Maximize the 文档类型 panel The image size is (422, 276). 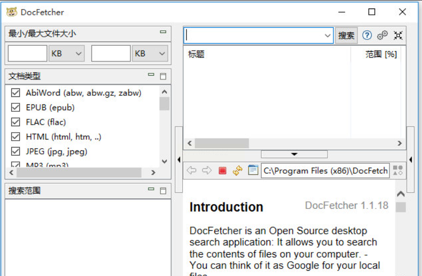pos(163,76)
